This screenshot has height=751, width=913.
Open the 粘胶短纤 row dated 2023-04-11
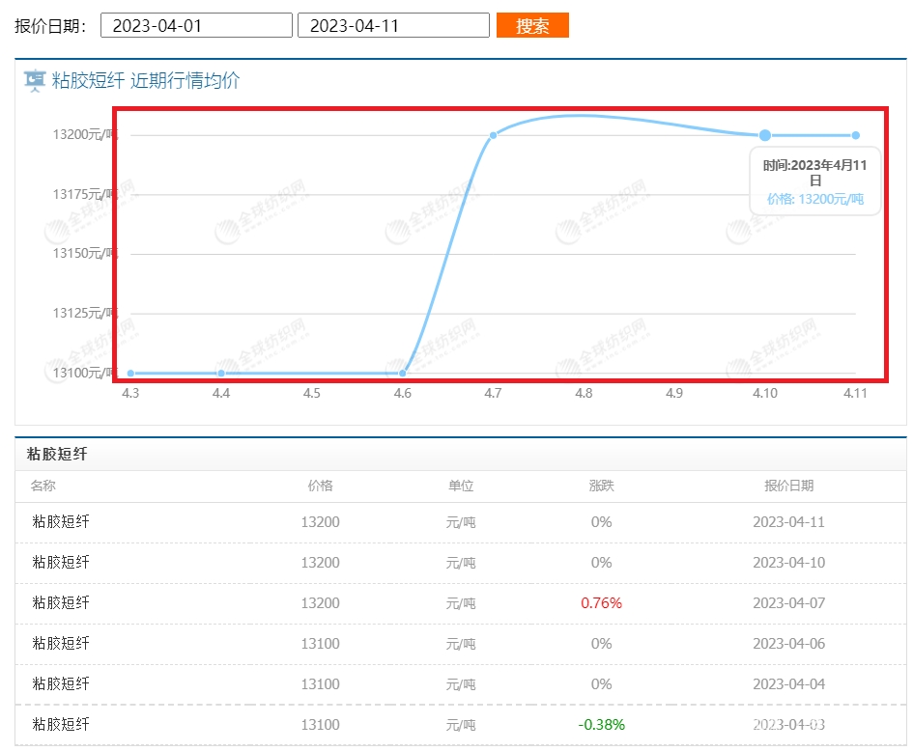click(x=61, y=522)
